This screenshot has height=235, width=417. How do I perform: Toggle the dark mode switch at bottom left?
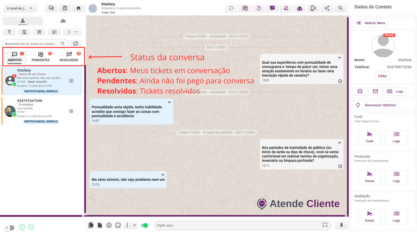9,228
